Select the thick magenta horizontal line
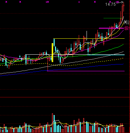The width and height of the screenshot is (130, 133). (111, 28)
